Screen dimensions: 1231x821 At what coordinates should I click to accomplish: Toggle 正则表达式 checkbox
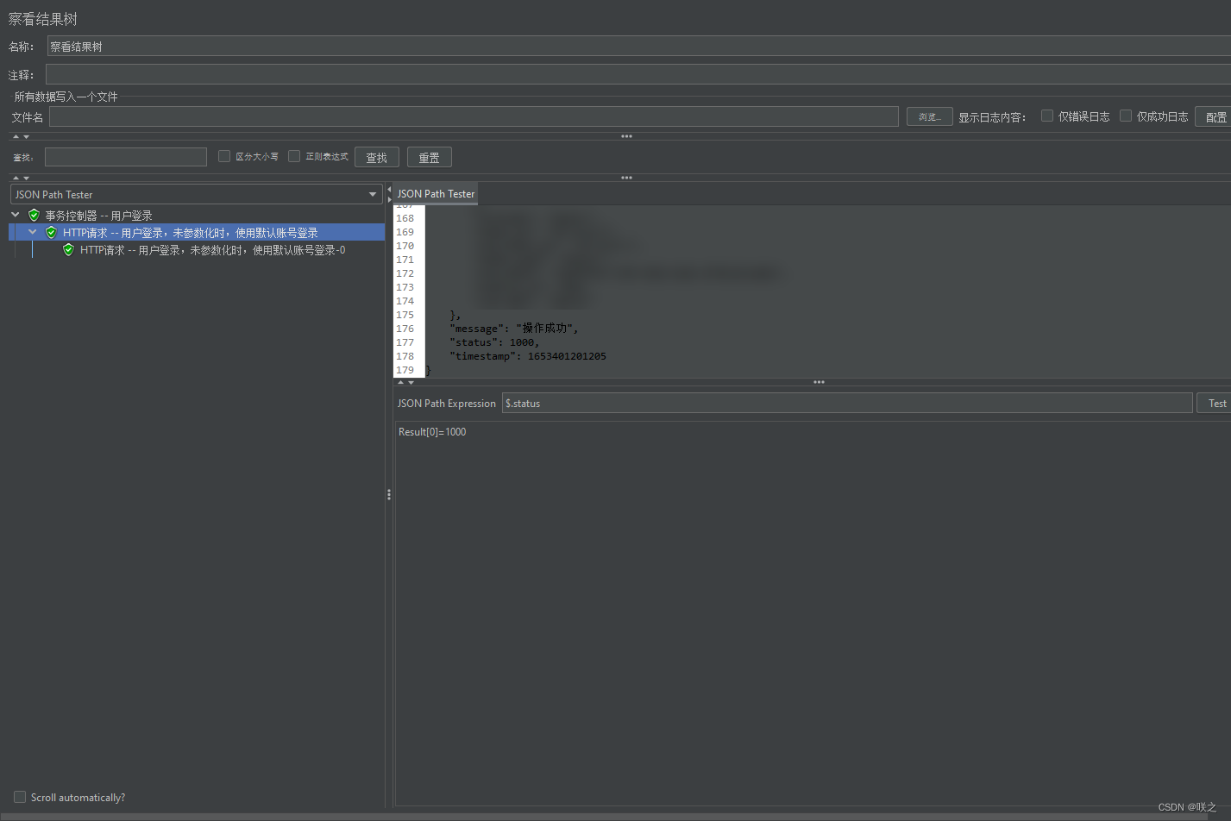[x=294, y=156]
